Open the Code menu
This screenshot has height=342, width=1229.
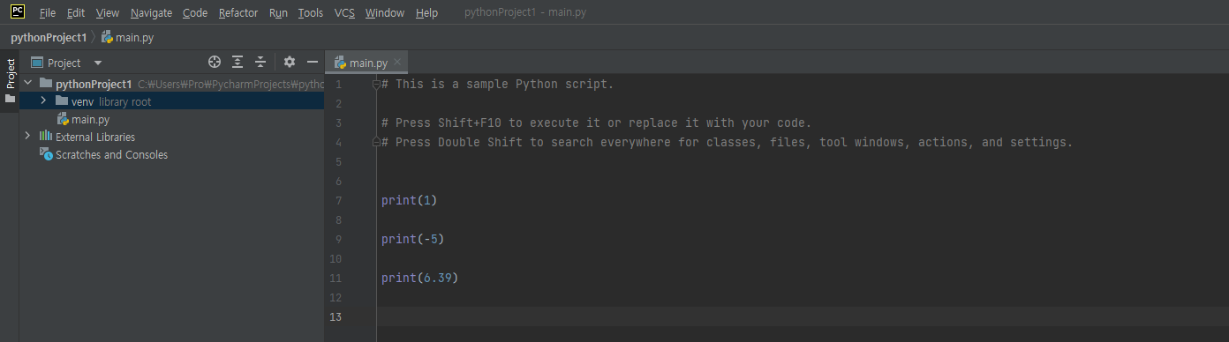coord(195,13)
